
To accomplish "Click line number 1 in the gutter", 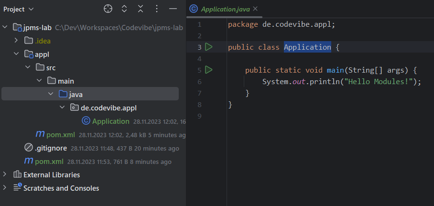I will click(200, 25).
